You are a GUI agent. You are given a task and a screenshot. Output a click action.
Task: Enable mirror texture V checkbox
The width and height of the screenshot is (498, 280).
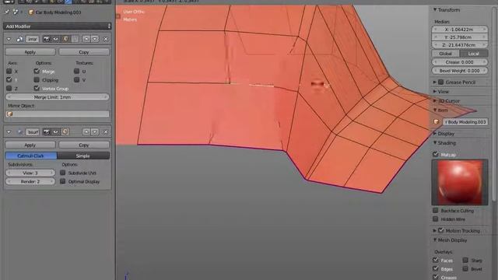pos(76,79)
